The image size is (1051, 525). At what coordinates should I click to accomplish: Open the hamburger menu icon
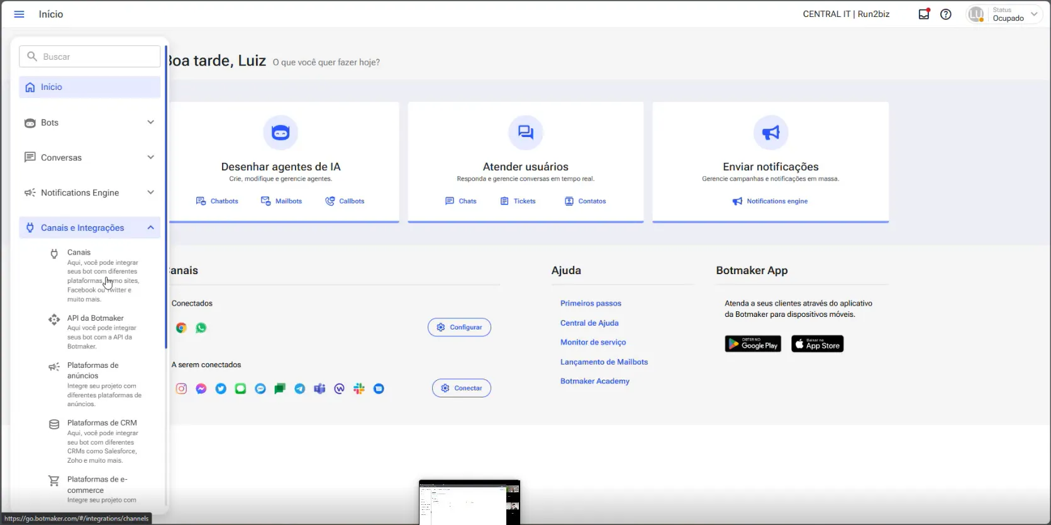(19, 14)
